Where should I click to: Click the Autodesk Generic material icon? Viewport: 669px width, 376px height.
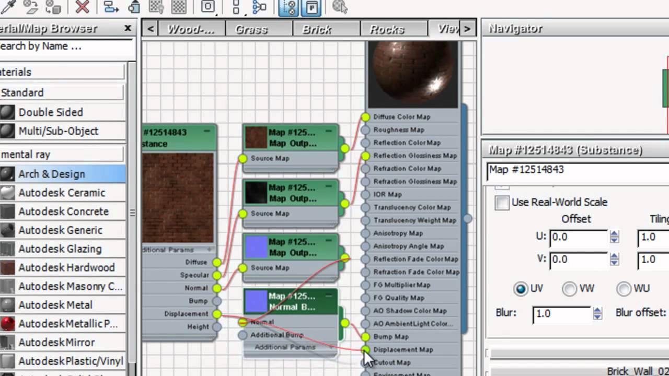pyautogui.click(x=8, y=230)
